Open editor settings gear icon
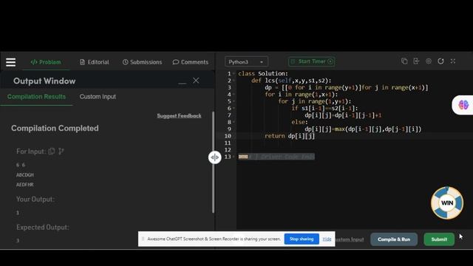The height and width of the screenshot is (266, 473). (429, 61)
